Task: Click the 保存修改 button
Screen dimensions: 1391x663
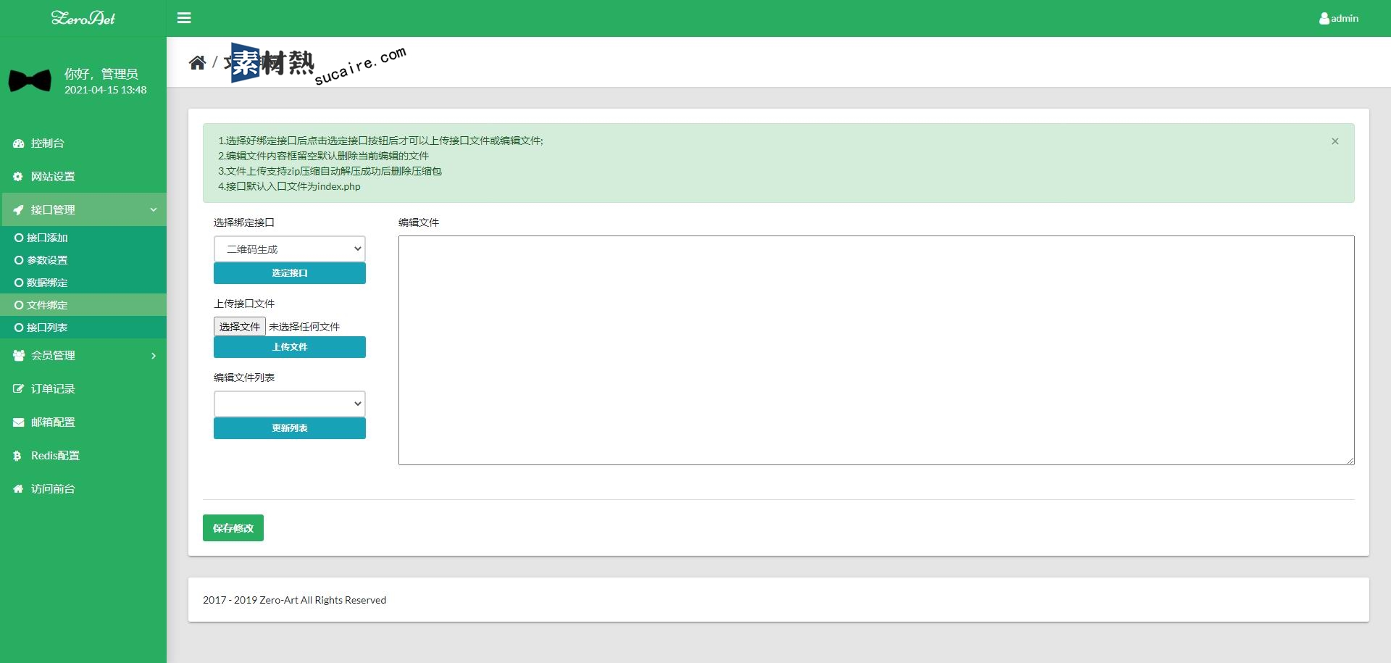Action: click(233, 528)
